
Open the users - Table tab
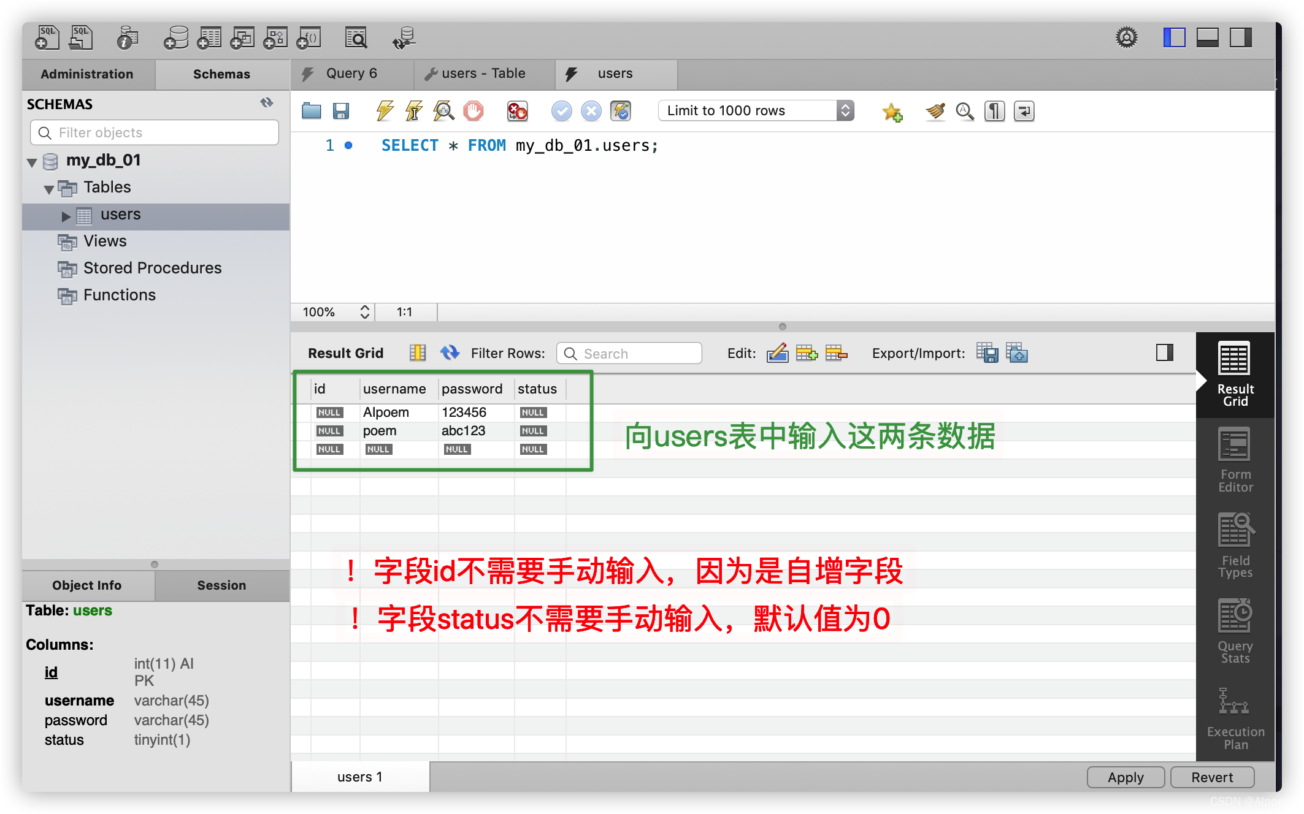coord(483,74)
